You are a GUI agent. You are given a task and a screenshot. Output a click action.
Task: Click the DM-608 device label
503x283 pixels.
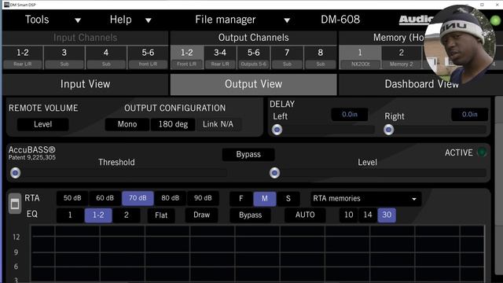[x=340, y=20]
